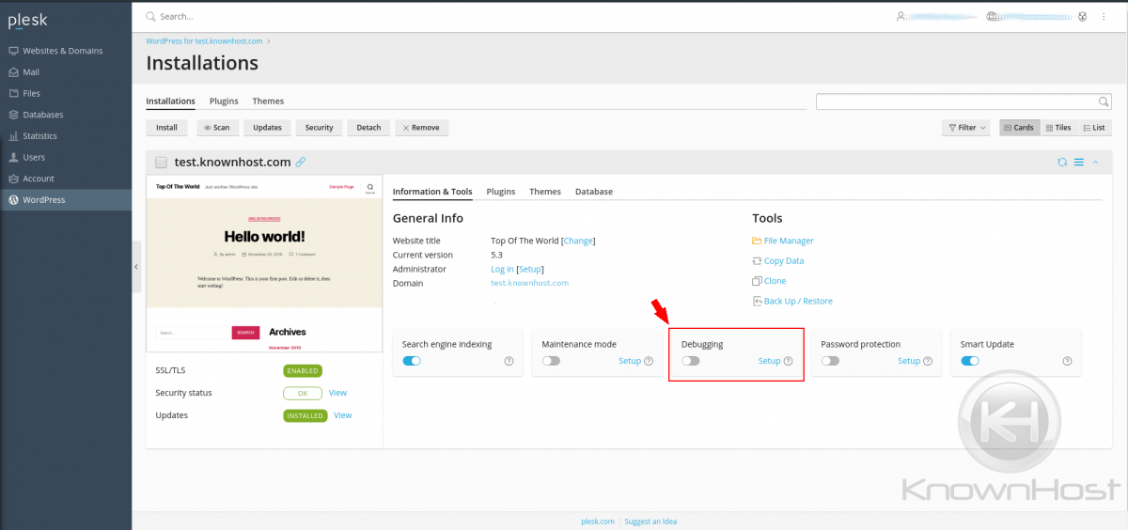Image resolution: width=1128 pixels, height=530 pixels.
Task: Toggle Search engine indexing switch
Action: [412, 361]
